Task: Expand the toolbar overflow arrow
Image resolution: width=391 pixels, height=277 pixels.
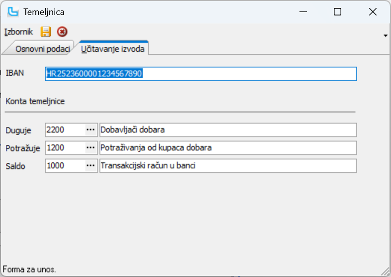Action: coord(386,36)
